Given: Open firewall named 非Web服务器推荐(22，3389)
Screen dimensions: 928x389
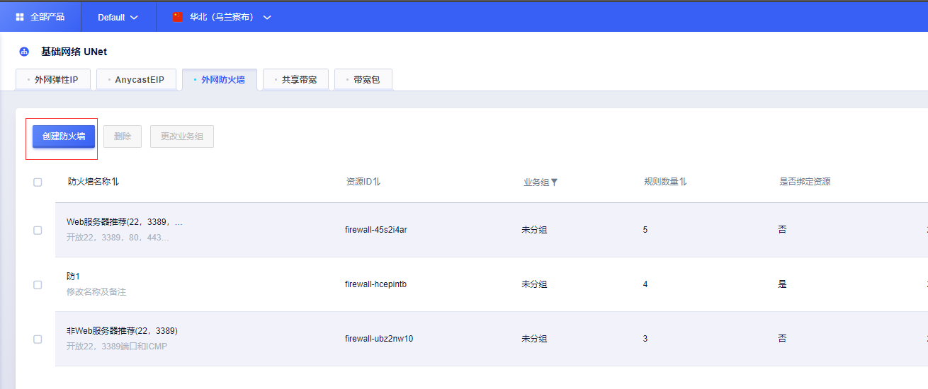Looking at the screenshot, I should [122, 331].
